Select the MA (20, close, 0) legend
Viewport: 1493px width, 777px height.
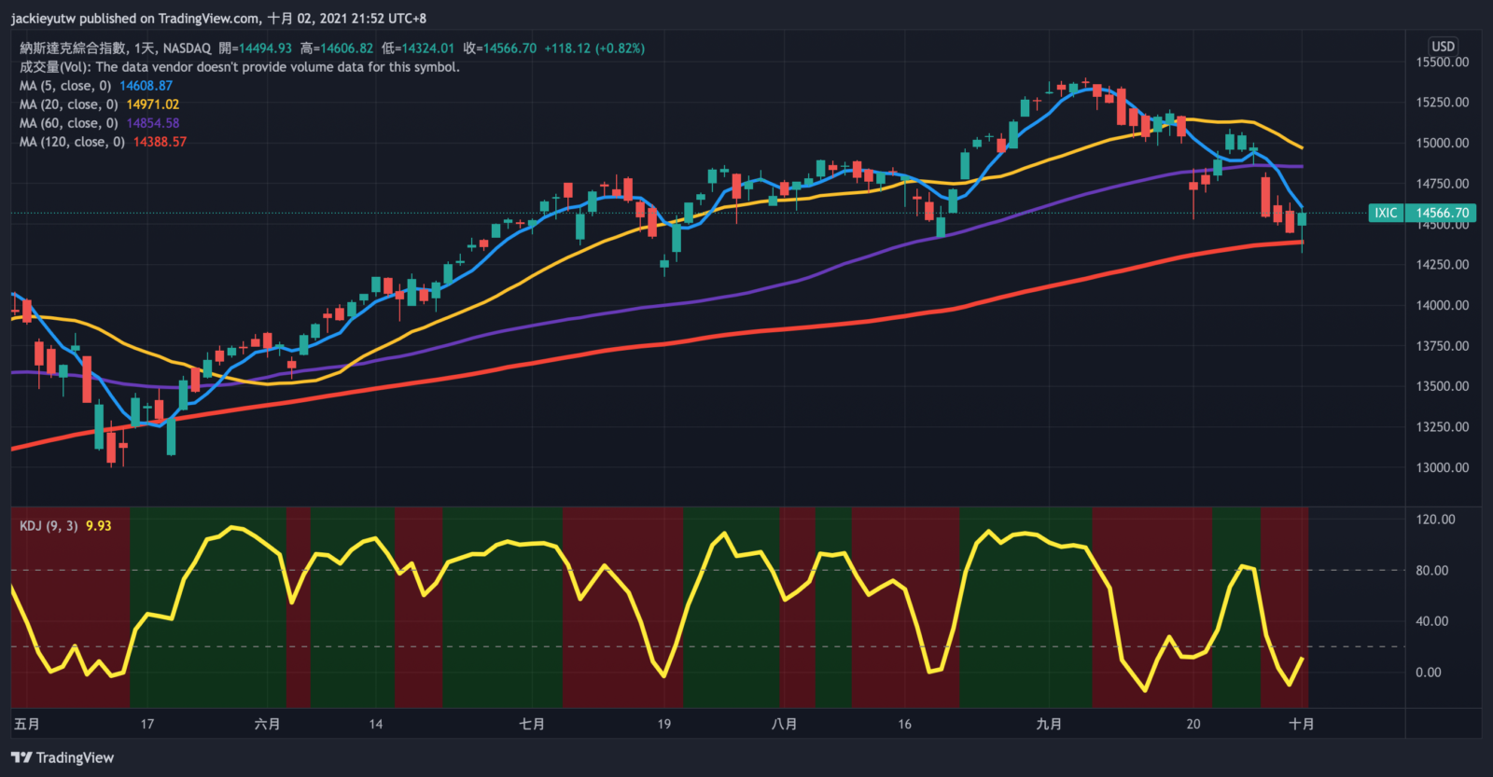[x=68, y=104]
